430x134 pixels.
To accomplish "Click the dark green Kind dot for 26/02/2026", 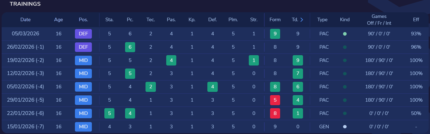I will pos(345,47).
